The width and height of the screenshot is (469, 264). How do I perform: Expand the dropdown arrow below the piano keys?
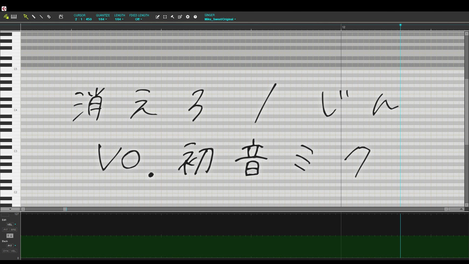(10, 209)
